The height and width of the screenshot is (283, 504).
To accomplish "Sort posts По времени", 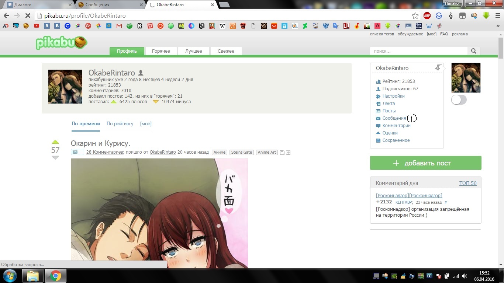I will click(x=86, y=124).
